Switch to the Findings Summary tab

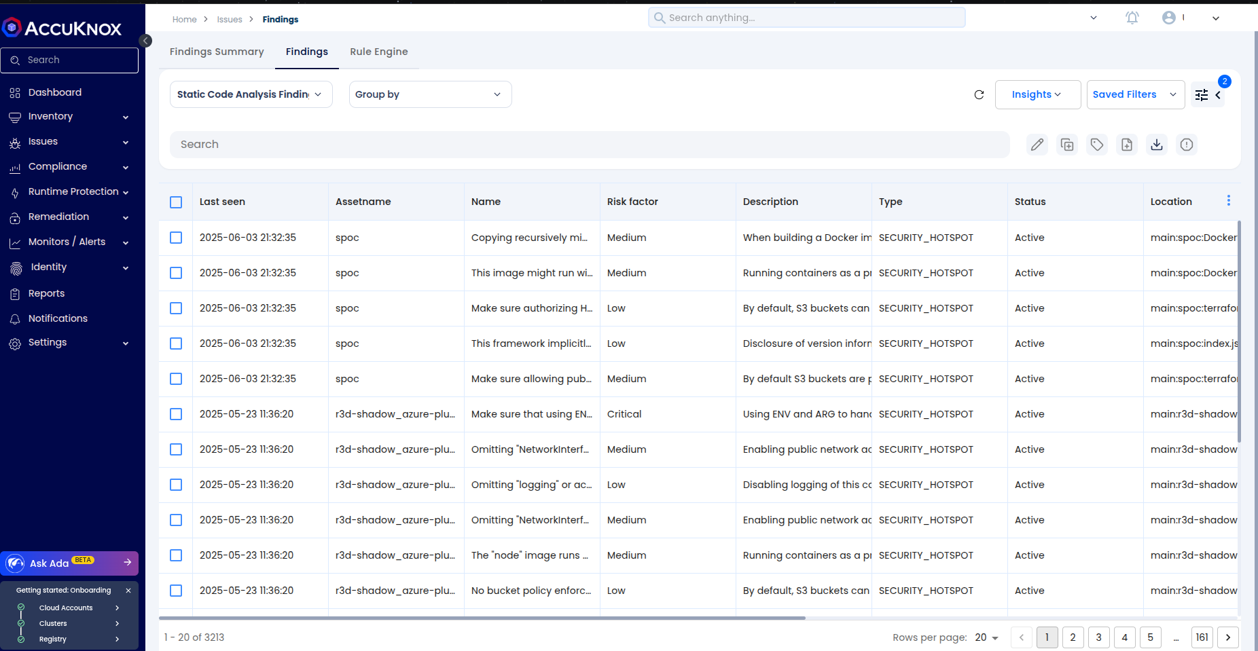(217, 52)
